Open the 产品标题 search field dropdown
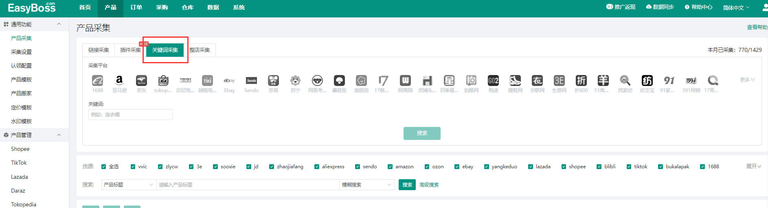 point(128,185)
